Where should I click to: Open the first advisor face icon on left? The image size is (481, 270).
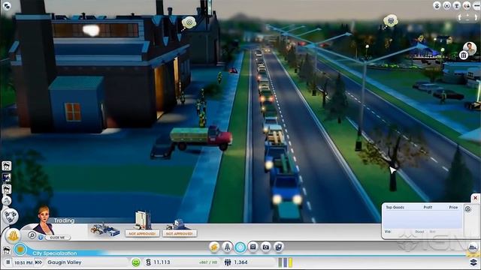(x=7, y=166)
